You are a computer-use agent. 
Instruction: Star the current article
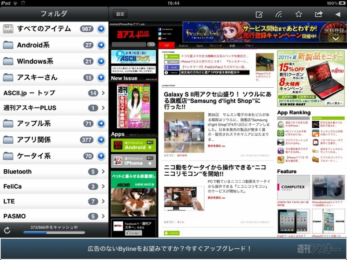click(298, 14)
